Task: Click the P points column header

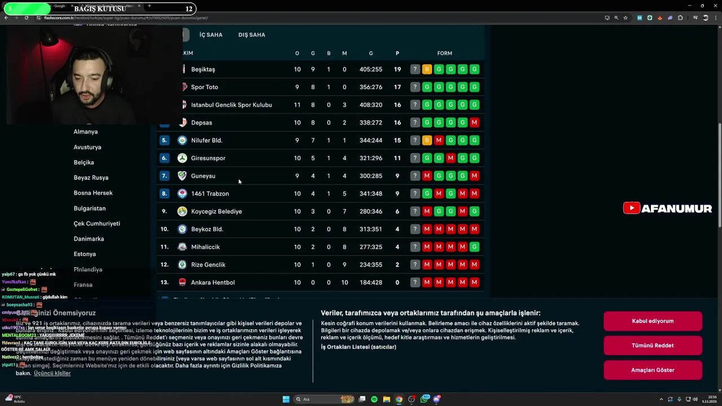Action: pyautogui.click(x=397, y=54)
